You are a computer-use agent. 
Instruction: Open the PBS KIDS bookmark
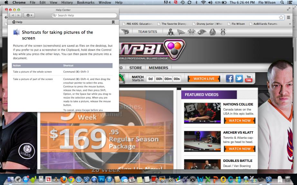pyautogui.click(x=138, y=24)
